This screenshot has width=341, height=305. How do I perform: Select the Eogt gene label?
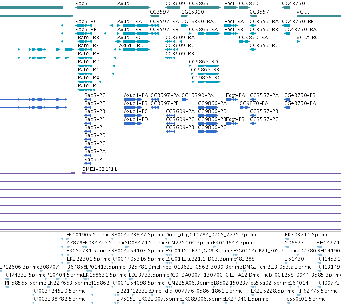point(229,4)
